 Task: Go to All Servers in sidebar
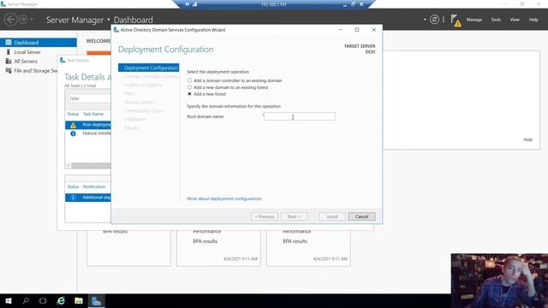(26, 61)
